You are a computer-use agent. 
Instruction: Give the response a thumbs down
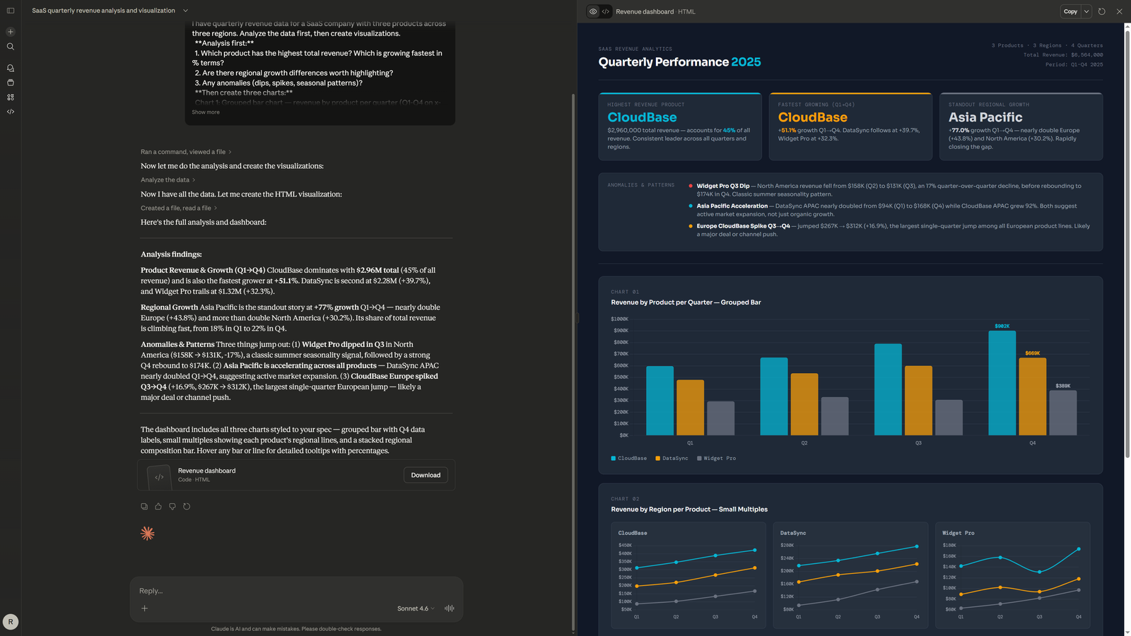(172, 506)
